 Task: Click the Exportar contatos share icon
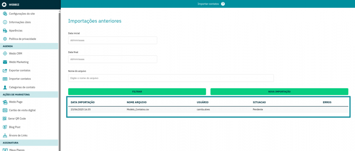(x=5, y=70)
